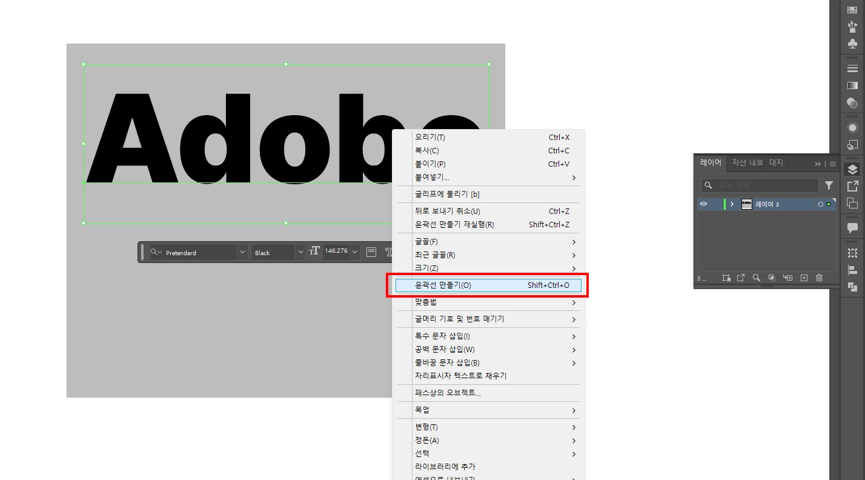This screenshot has height=480, width=865.
Task: Click the target circle of 레이어 3
Action: 821,205
